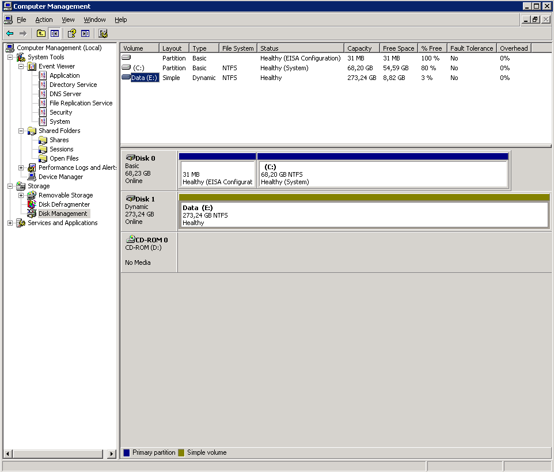Click the Application event log icon
Viewport: 554px width, 472px height.
43,75
